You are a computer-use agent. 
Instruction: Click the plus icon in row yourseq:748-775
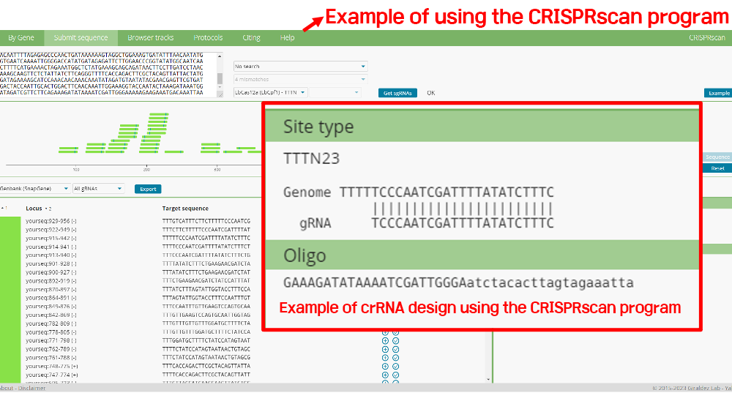point(385,367)
